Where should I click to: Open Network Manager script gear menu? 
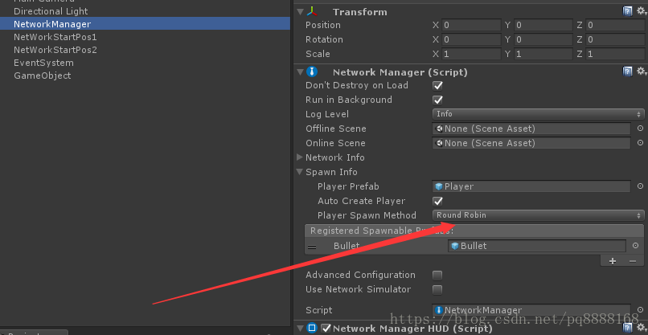(641, 71)
